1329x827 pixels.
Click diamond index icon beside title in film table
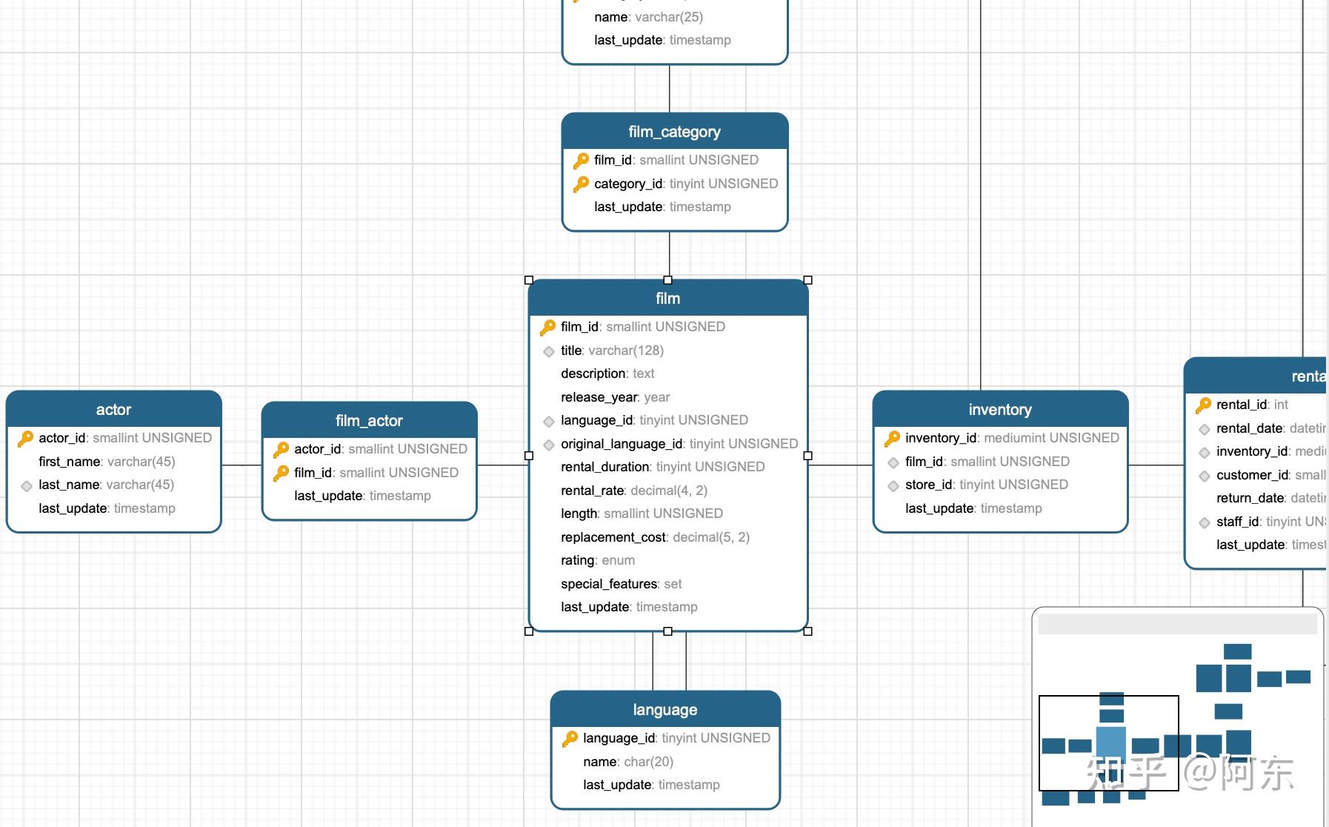pyautogui.click(x=549, y=351)
